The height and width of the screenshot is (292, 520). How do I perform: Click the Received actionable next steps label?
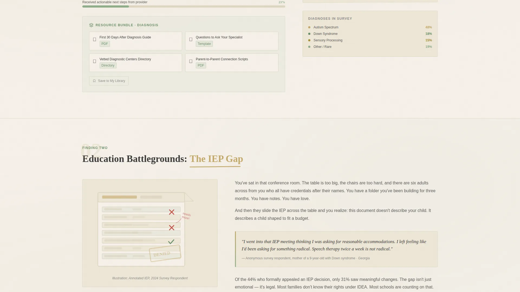coord(115,2)
